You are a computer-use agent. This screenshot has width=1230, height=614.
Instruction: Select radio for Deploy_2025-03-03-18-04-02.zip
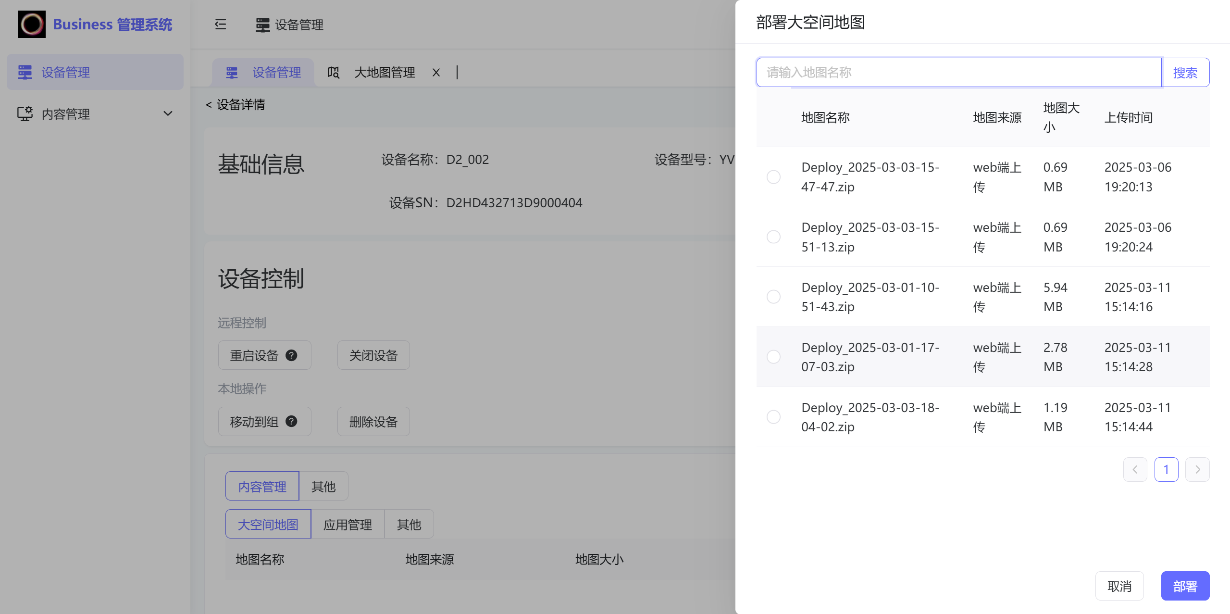click(x=773, y=417)
